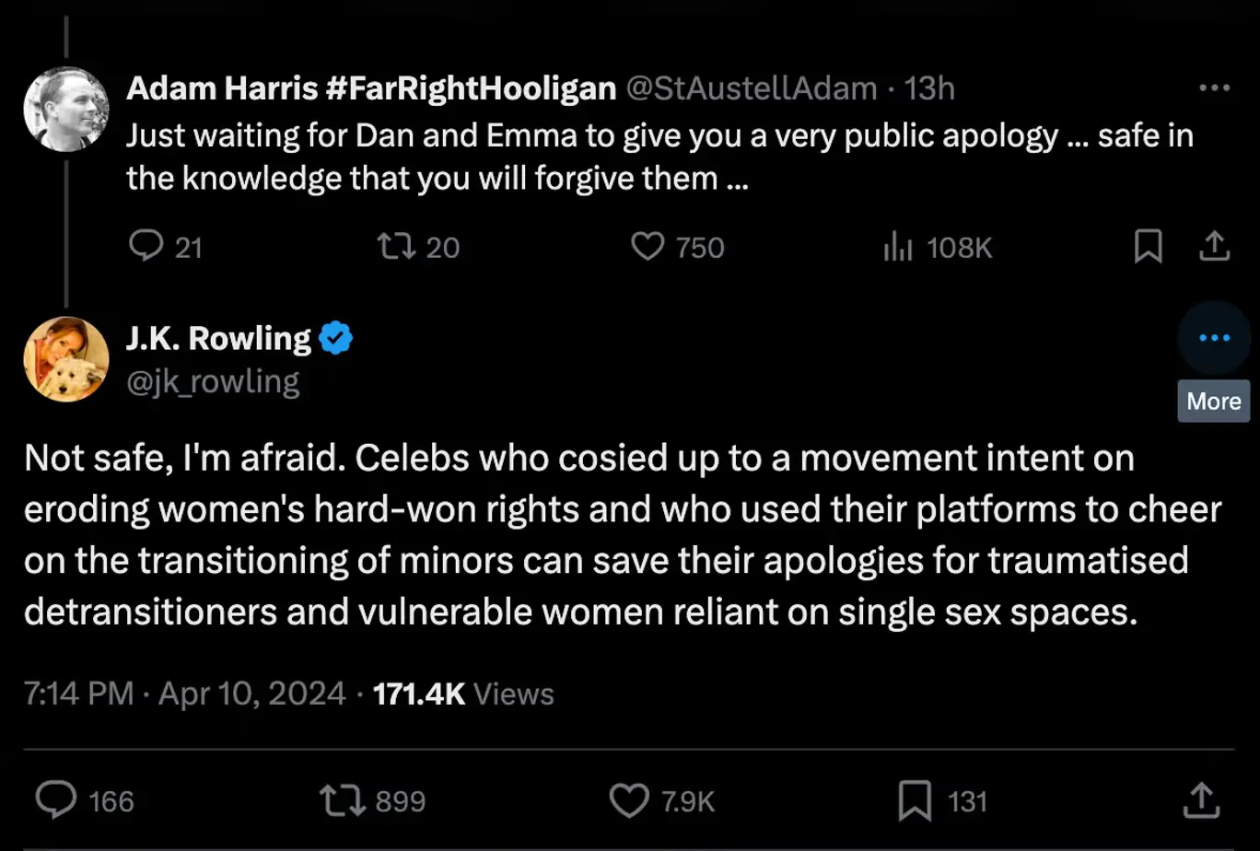Reply to the main tweet with 166 replies

point(59,800)
